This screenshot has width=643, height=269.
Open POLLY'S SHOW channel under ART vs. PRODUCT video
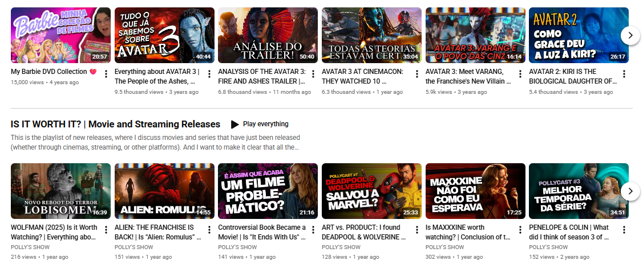tap(341, 247)
